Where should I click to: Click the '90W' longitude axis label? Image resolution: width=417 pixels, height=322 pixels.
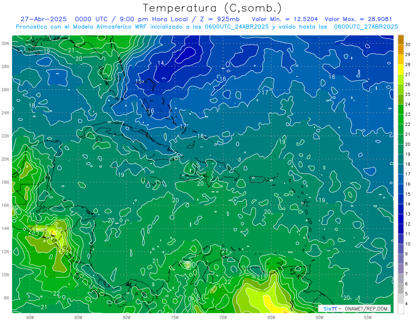(x=30, y=317)
